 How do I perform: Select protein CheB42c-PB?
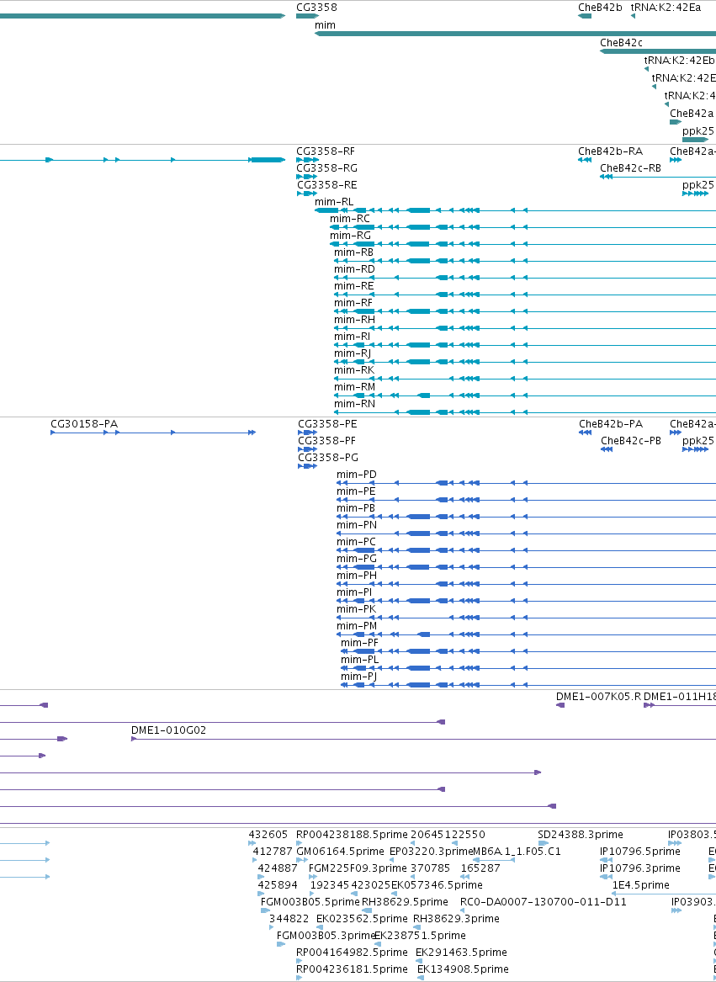tap(631, 441)
